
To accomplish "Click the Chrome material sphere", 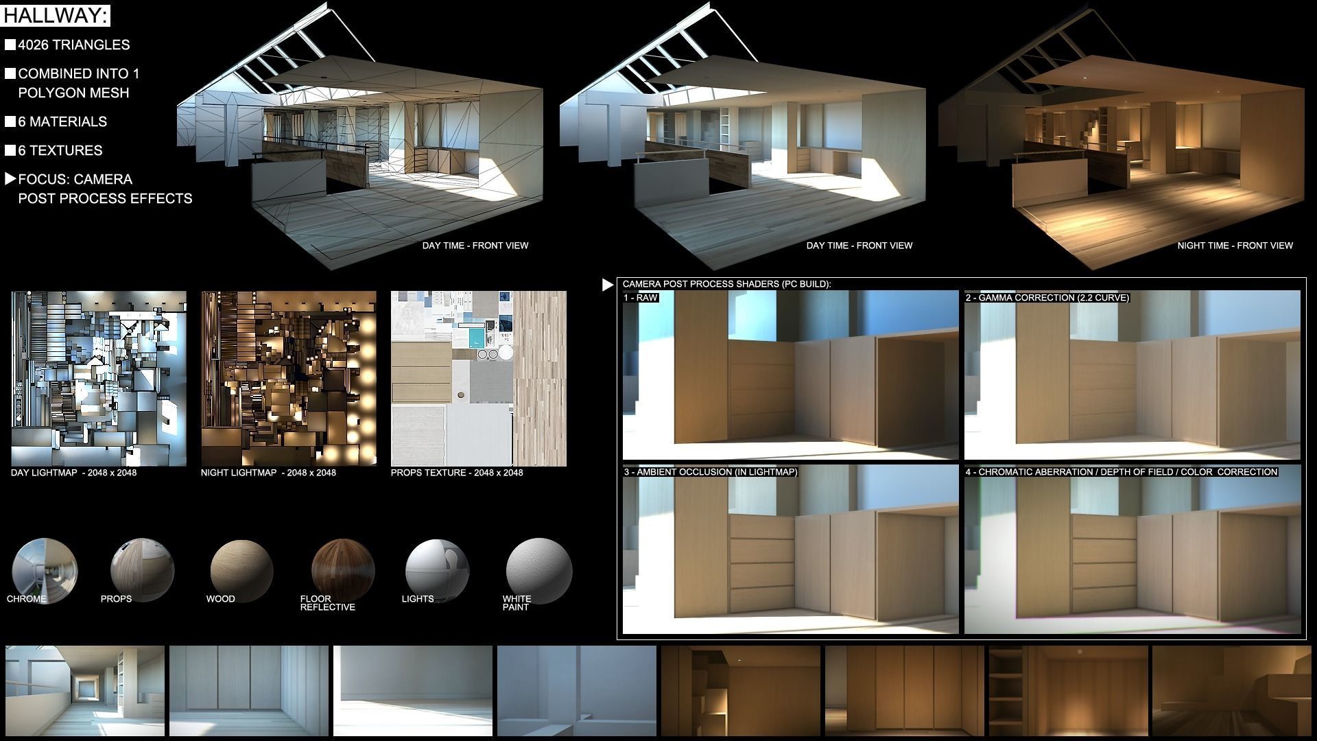I will (45, 569).
